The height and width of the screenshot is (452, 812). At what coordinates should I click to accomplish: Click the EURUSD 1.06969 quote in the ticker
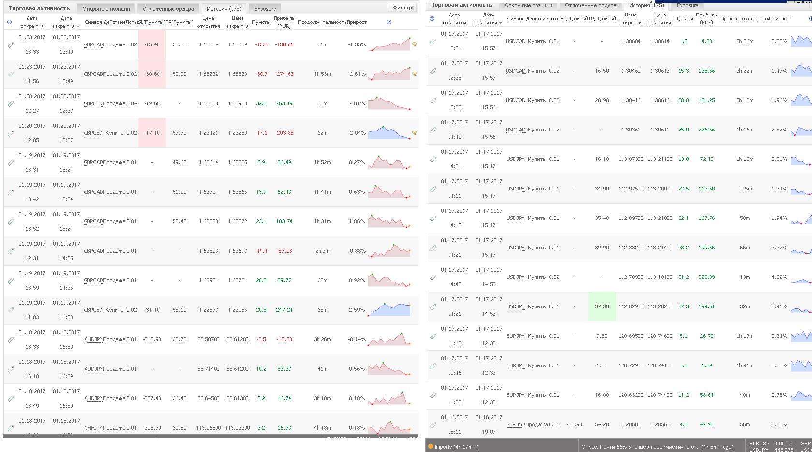click(x=771, y=443)
